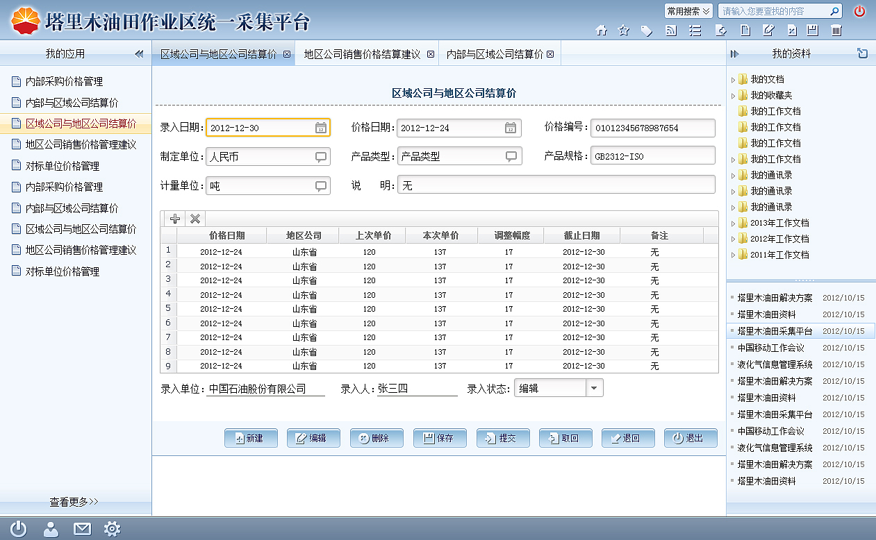Click the RSS feed icon
The image size is (876, 540).
click(671, 31)
